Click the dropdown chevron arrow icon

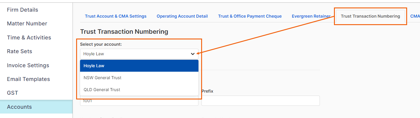click(193, 54)
